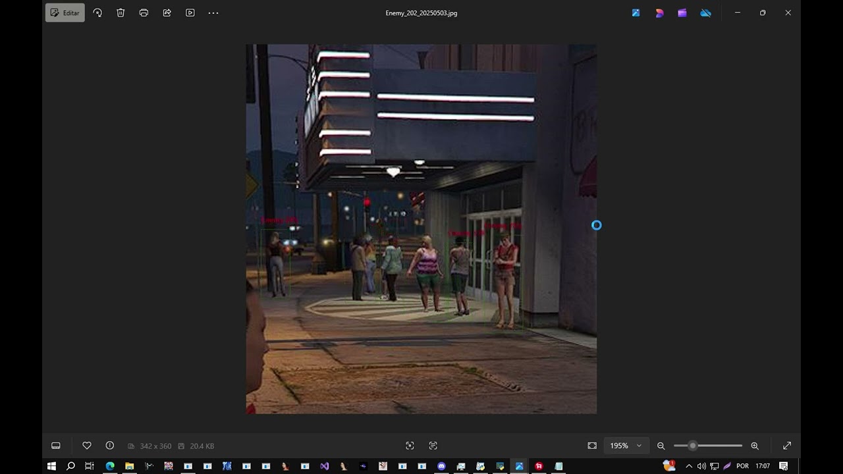Image resolution: width=843 pixels, height=474 pixels.
Task: Click the 17:07 clock in taskbar
Action: click(x=763, y=466)
